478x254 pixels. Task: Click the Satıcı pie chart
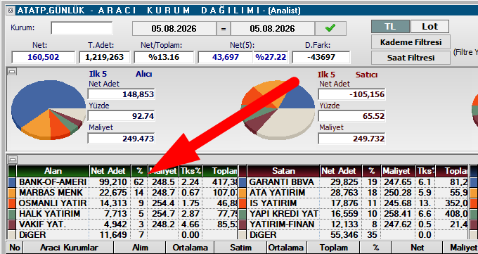tap(278, 110)
